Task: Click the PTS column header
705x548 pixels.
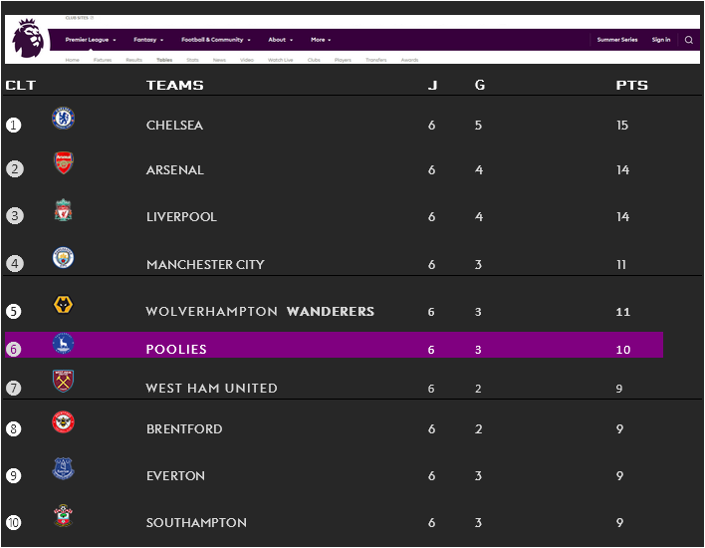Action: point(631,85)
